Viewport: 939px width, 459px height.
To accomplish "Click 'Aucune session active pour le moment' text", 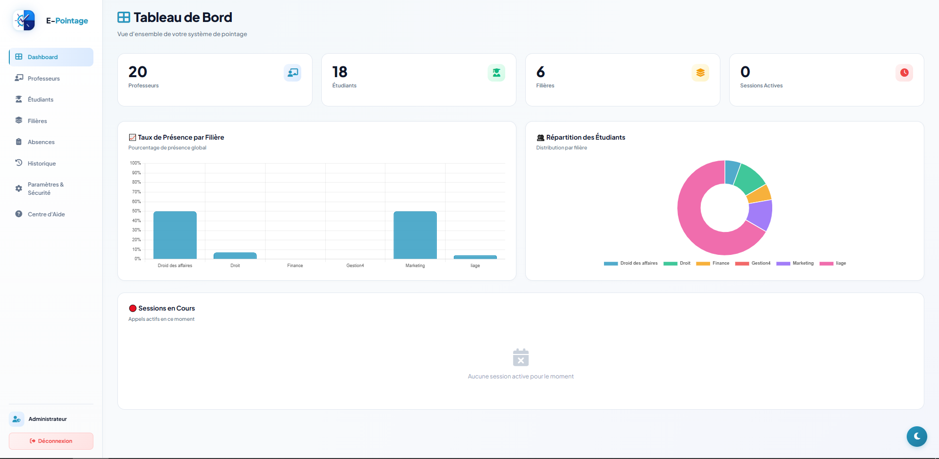I will (521, 376).
